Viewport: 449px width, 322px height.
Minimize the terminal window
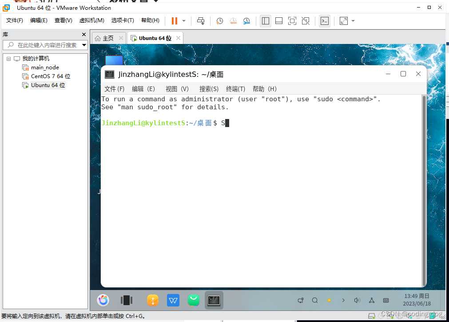(x=388, y=74)
